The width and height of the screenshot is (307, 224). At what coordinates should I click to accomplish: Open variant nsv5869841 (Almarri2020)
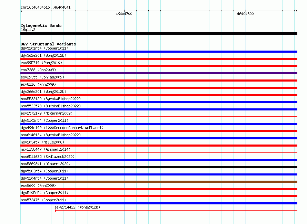[46, 164]
